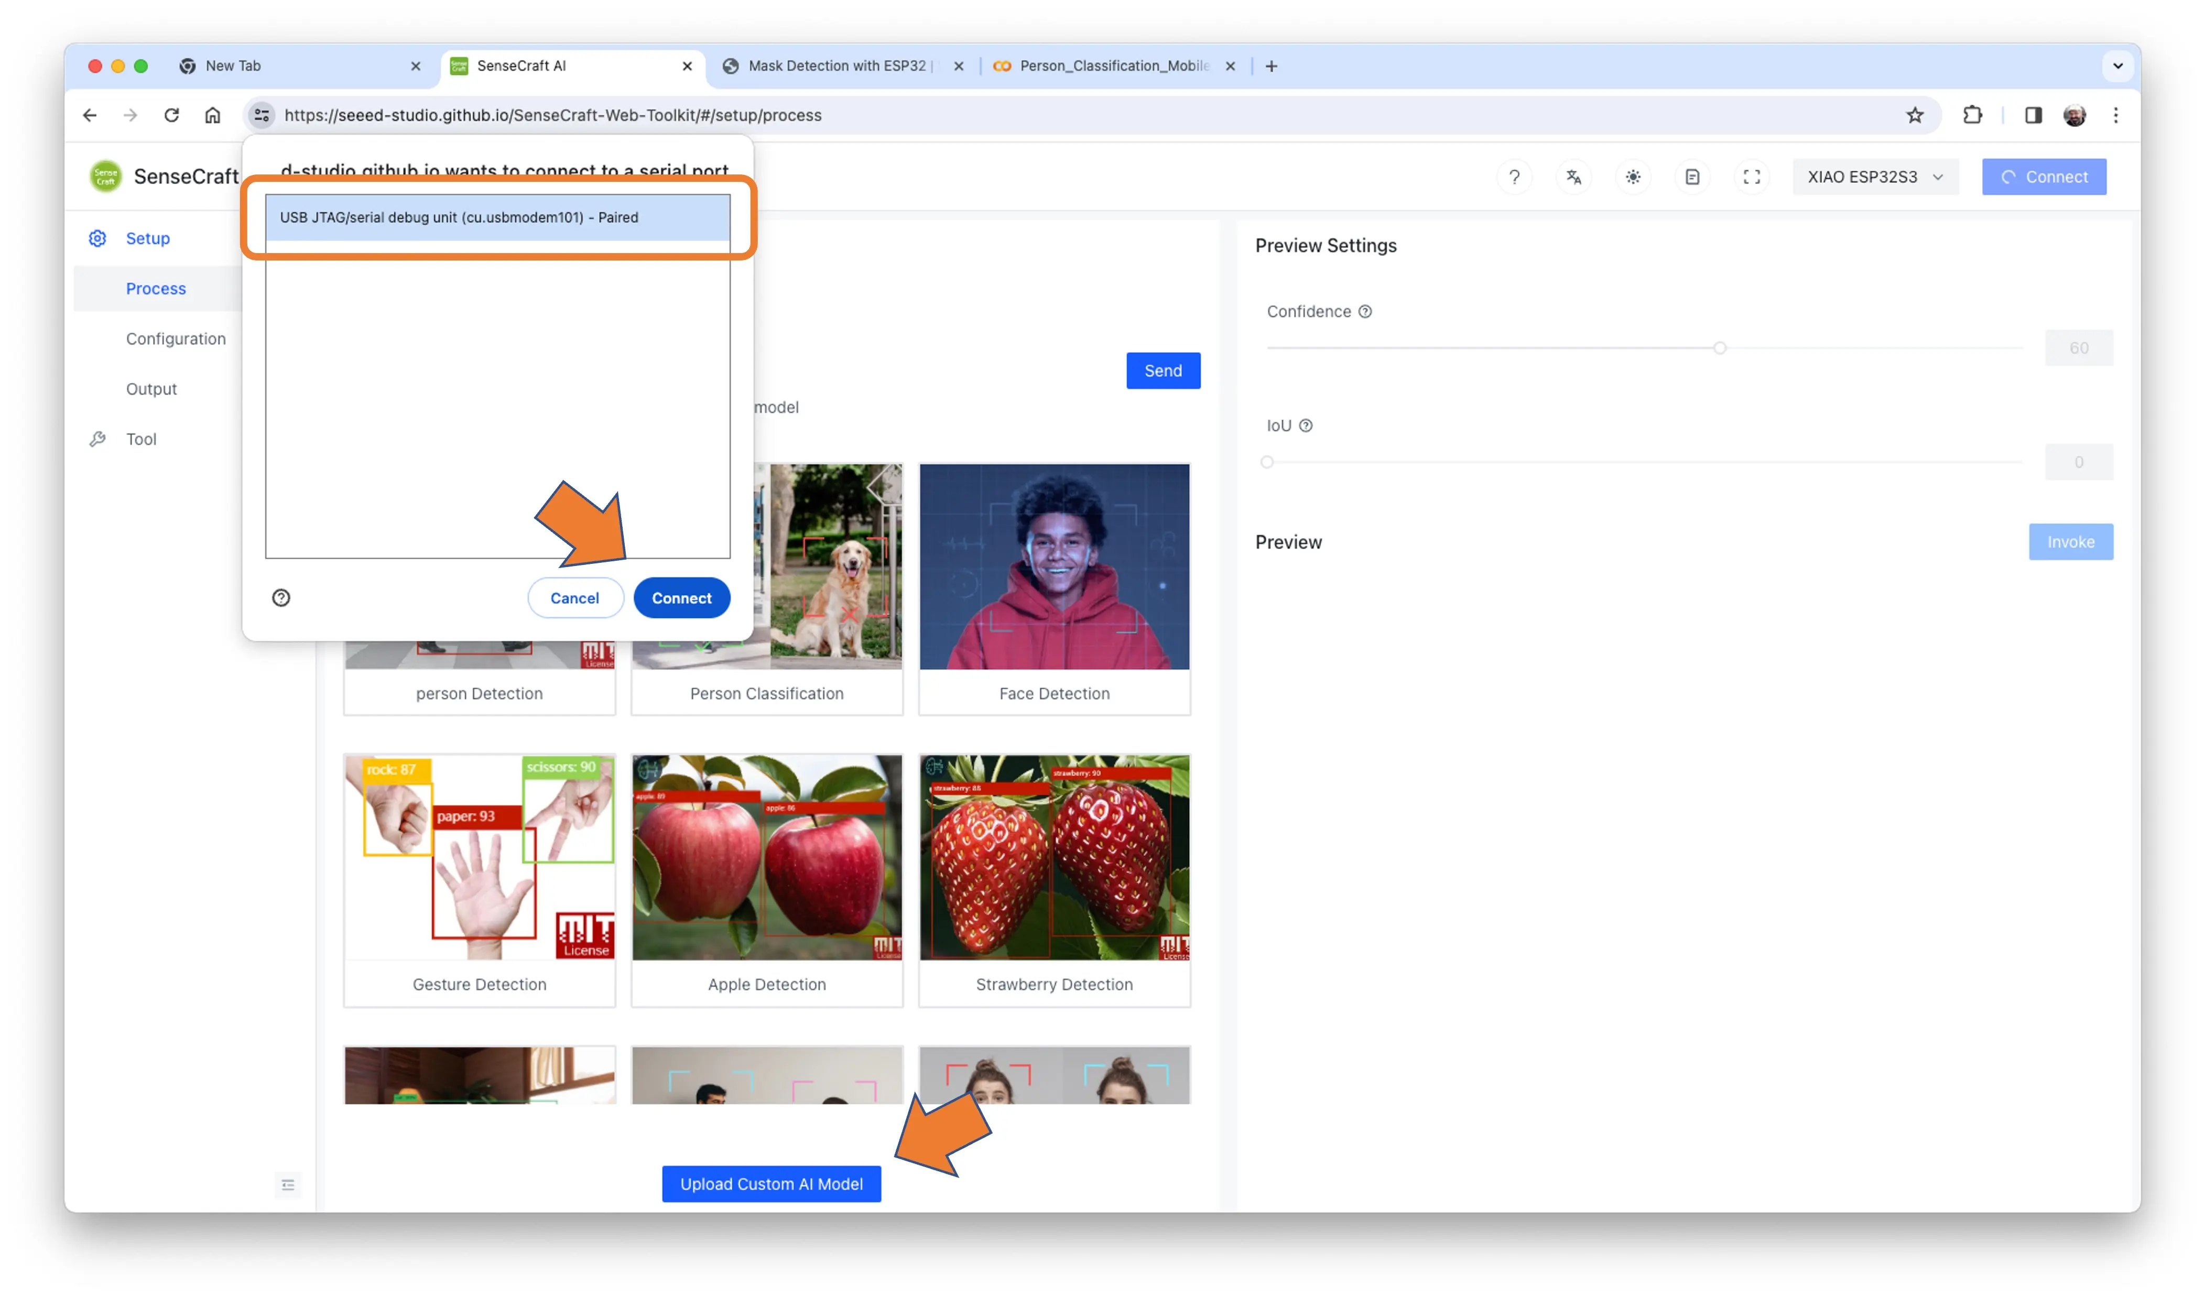Open the Configuration sidebar menu item
2205x1297 pixels.
click(x=175, y=339)
